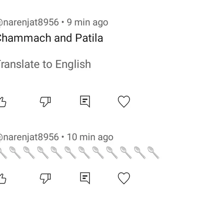The width and height of the screenshot is (199, 199).
Task: Tap the word "English" in the translate link
Action: pos(73,64)
